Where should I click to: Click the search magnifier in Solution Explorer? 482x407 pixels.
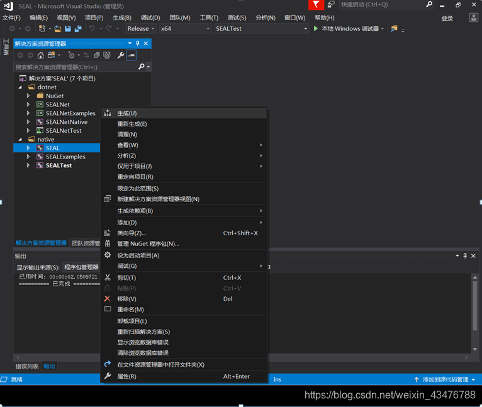coord(142,67)
